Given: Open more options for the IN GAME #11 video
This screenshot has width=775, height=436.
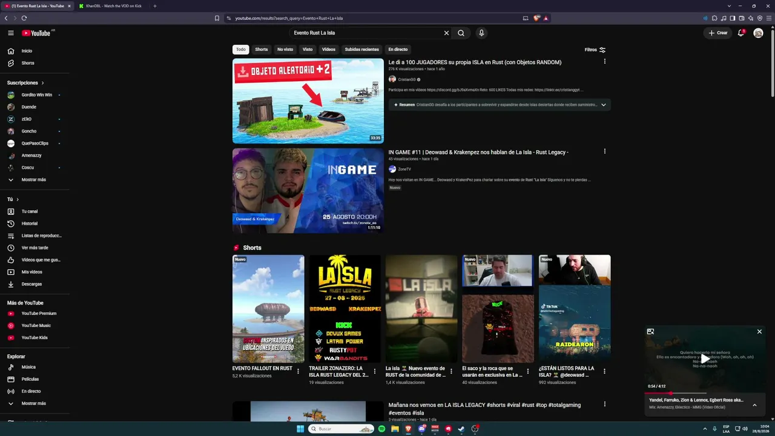Looking at the screenshot, I should (604, 151).
